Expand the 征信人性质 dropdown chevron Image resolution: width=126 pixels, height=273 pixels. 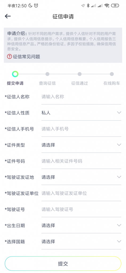119,113
